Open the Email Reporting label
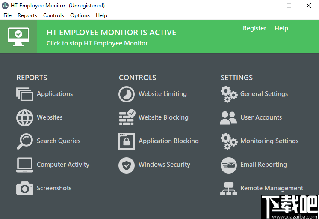The width and height of the screenshot is (319, 219). pyautogui.click(x=264, y=165)
